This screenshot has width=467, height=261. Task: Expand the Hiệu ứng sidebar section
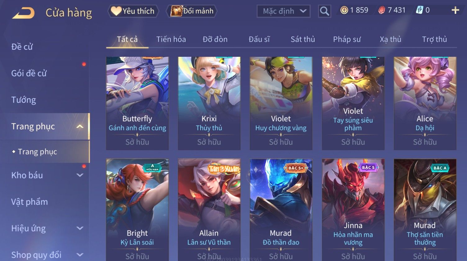[x=80, y=228]
